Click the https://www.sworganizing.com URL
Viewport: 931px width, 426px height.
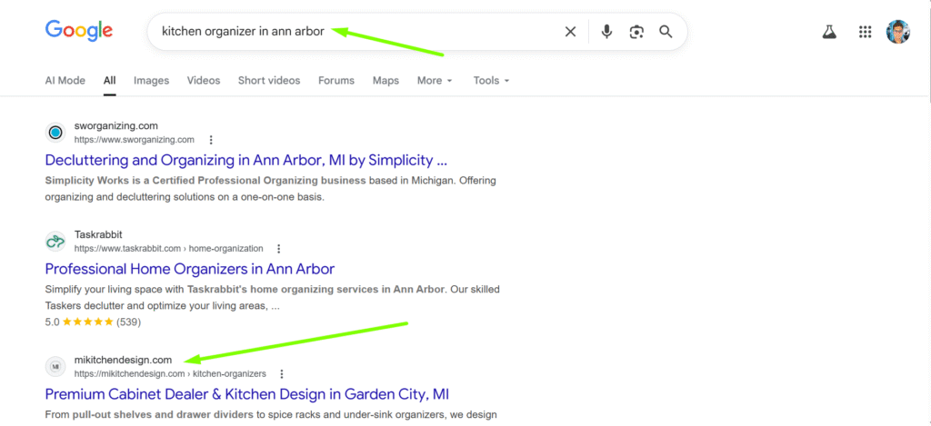135,140
